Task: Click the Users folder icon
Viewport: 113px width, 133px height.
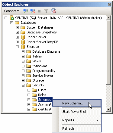Action: point(34,90)
